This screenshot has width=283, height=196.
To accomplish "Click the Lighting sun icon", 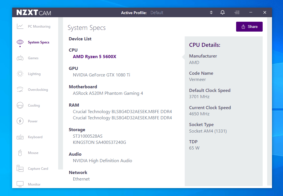I will (20, 74).
